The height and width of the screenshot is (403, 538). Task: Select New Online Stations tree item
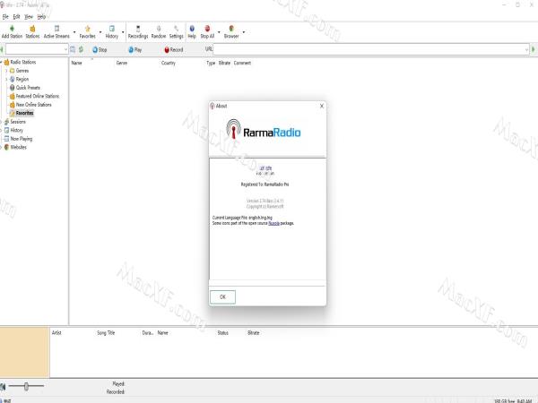point(34,105)
